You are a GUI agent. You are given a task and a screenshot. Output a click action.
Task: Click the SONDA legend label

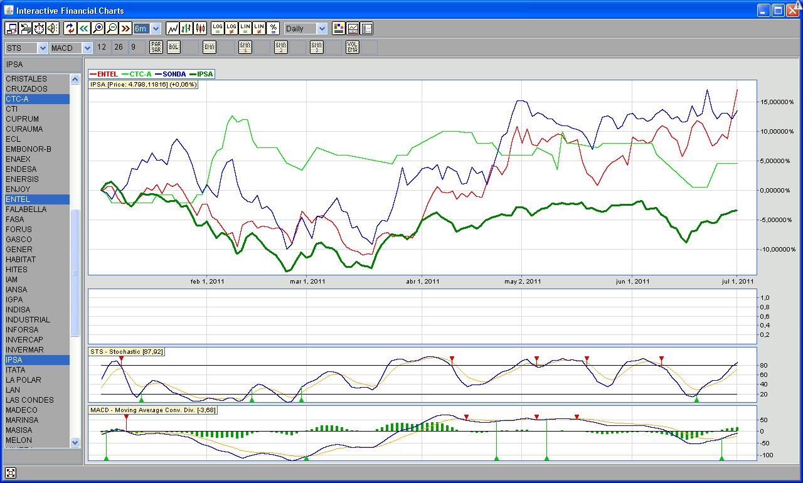pos(174,74)
